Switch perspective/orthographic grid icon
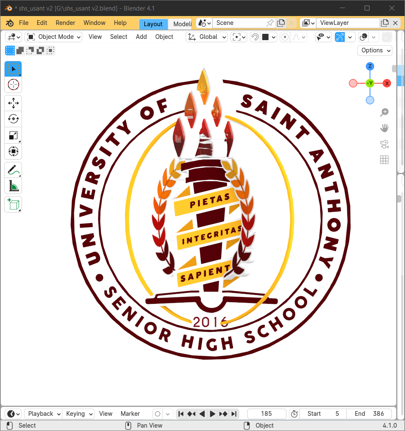Screen dimensions: 405x431 tap(384, 160)
